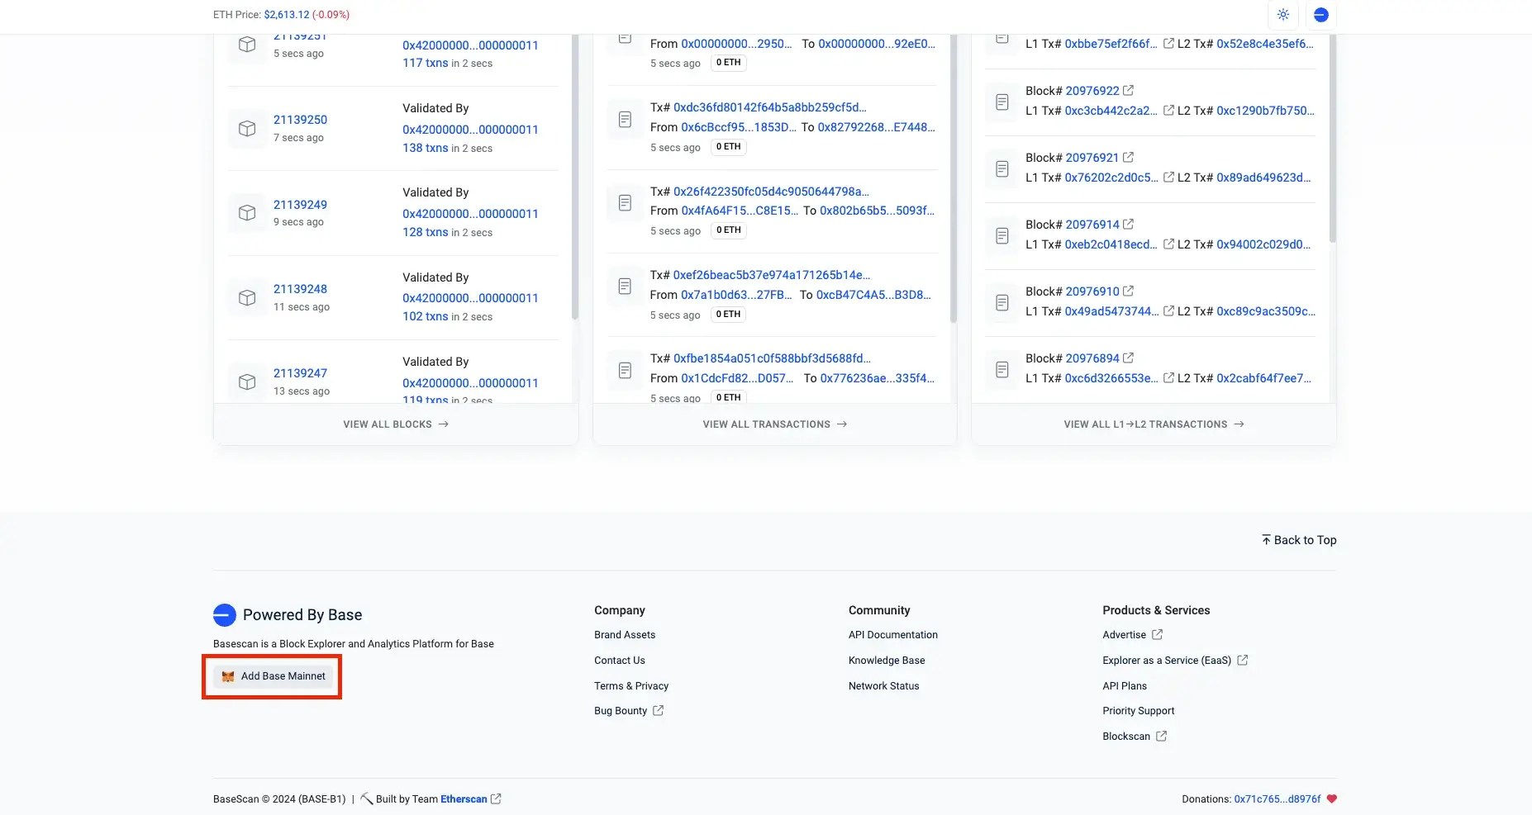This screenshot has width=1532, height=815.
Task: Click the Latest Transactions panel scrollbar
Action: [953, 178]
